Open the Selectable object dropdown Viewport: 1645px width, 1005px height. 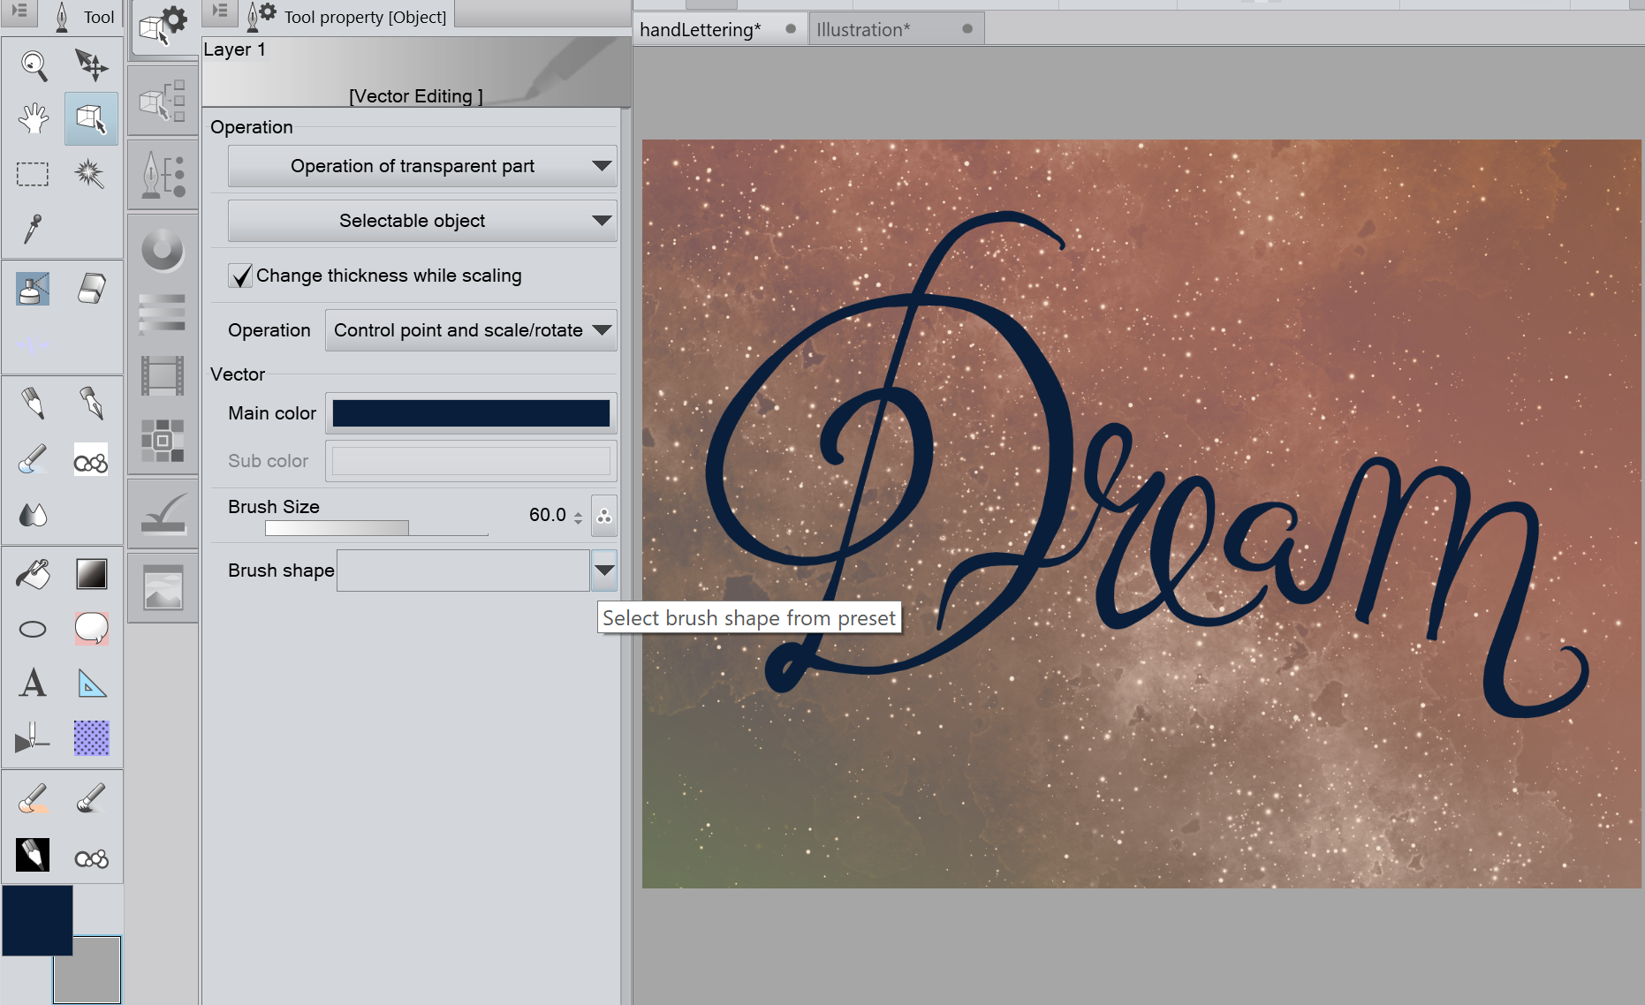422,221
